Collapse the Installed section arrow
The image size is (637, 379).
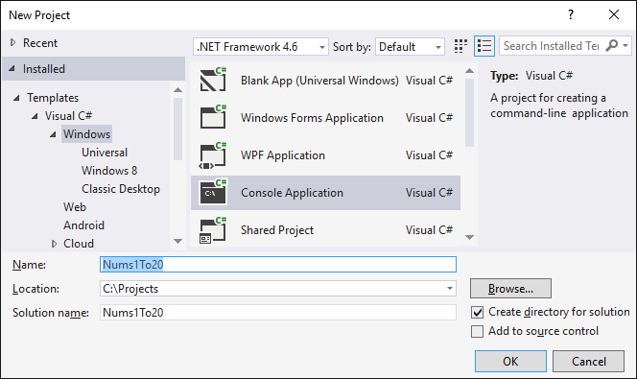12,69
